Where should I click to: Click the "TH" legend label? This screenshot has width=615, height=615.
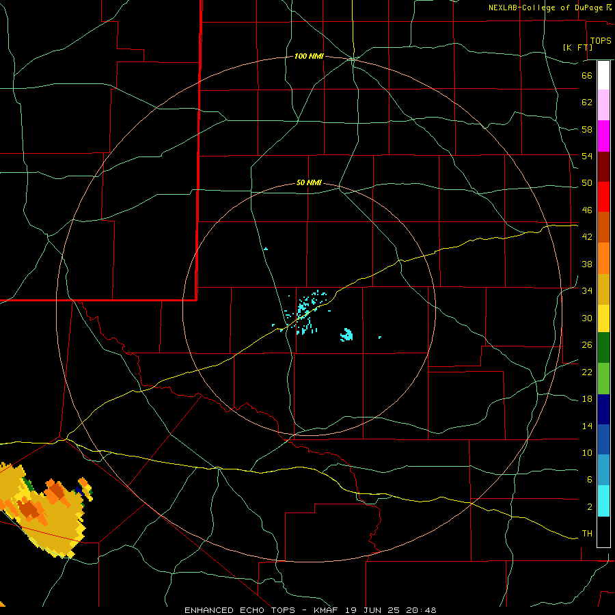coord(587,534)
